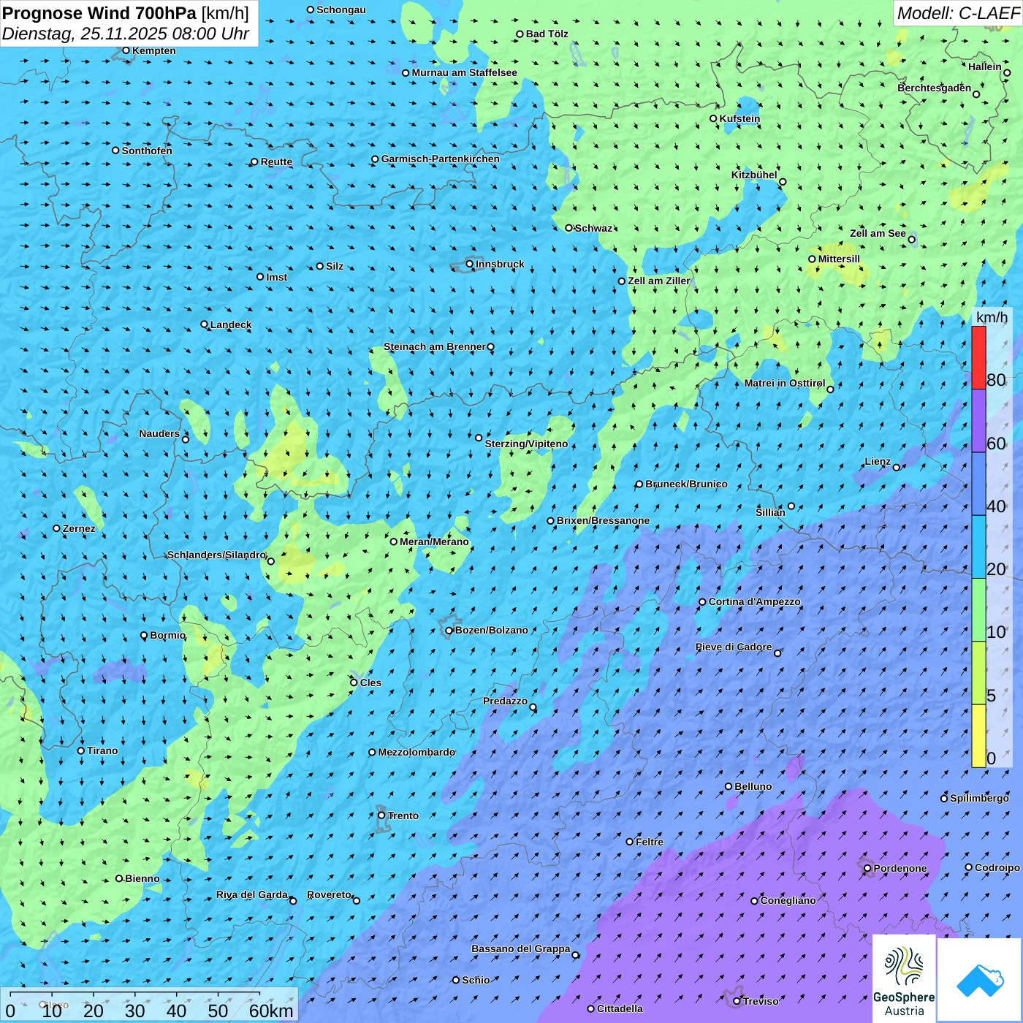
Task: Click the 'Reutte' label
Action: coord(276,161)
